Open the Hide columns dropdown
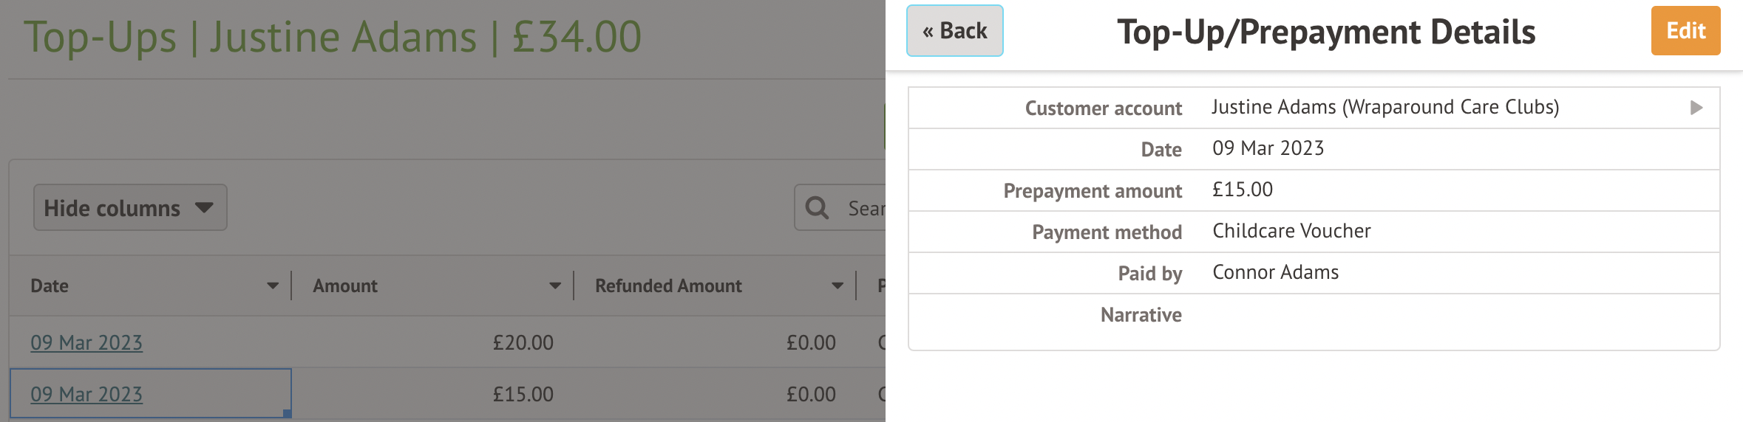The height and width of the screenshot is (422, 1743). point(129,208)
